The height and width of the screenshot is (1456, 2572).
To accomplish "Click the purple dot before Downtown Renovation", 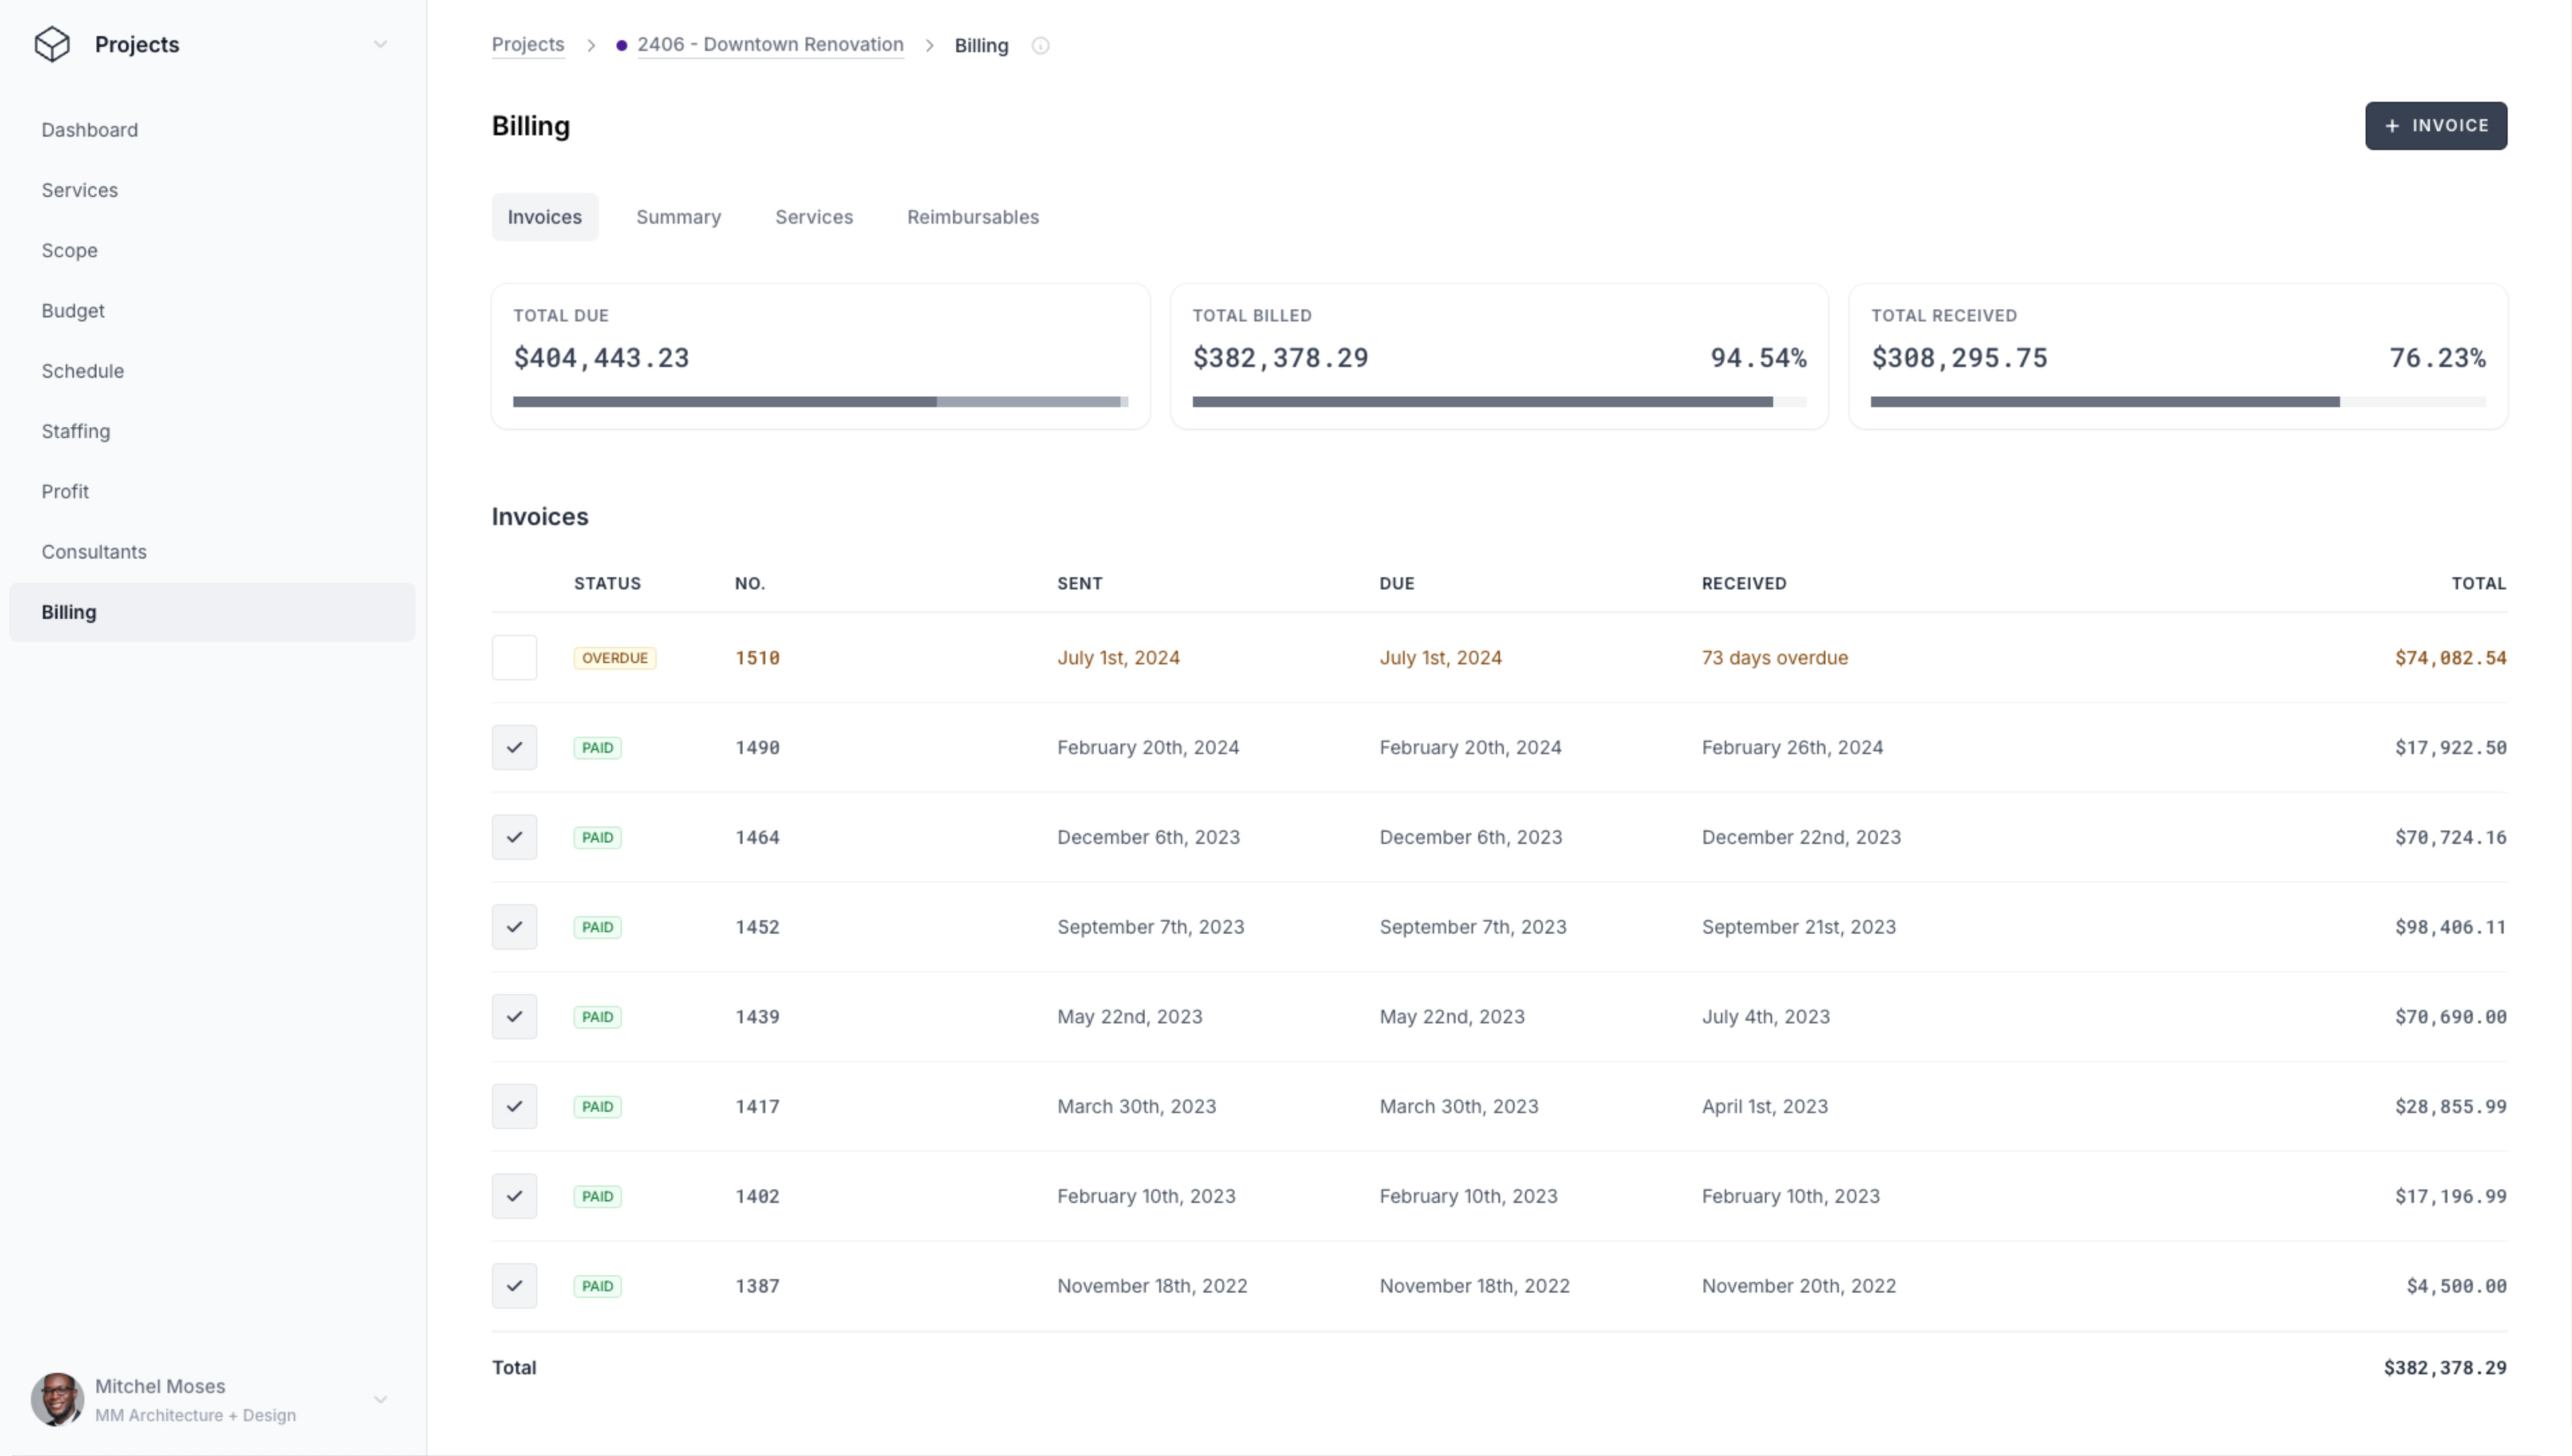I will [x=621, y=45].
